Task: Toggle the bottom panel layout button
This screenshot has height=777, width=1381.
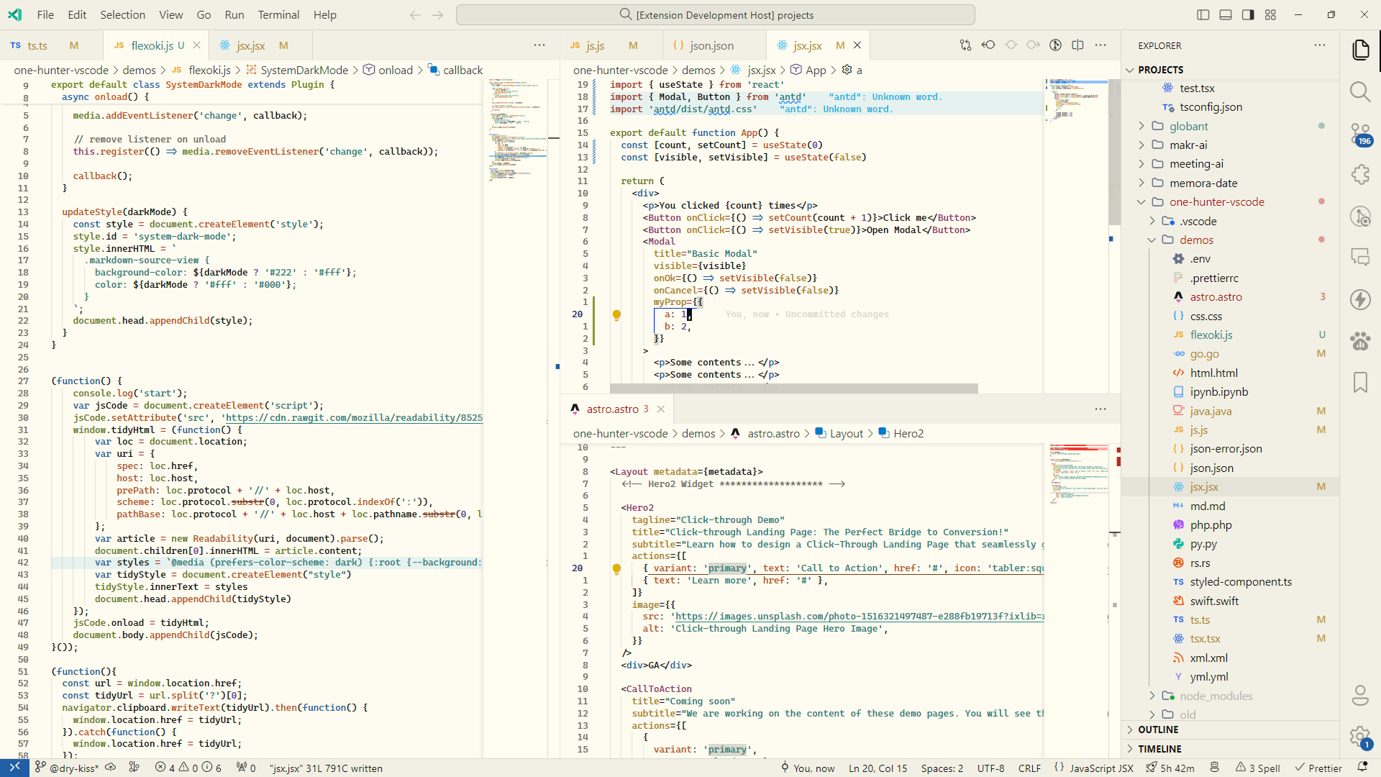Action: click(1226, 14)
